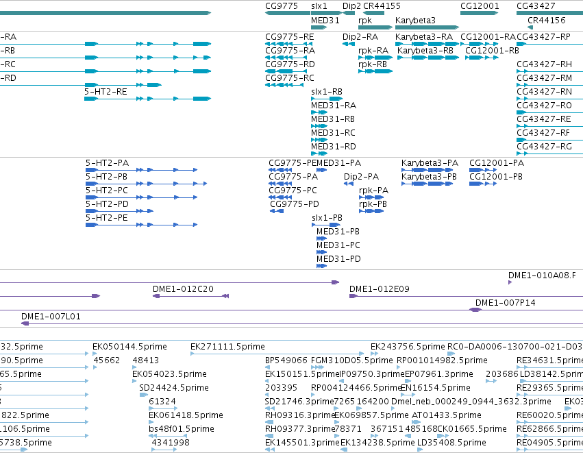Select protein 5-HT2-PD

coord(119,211)
